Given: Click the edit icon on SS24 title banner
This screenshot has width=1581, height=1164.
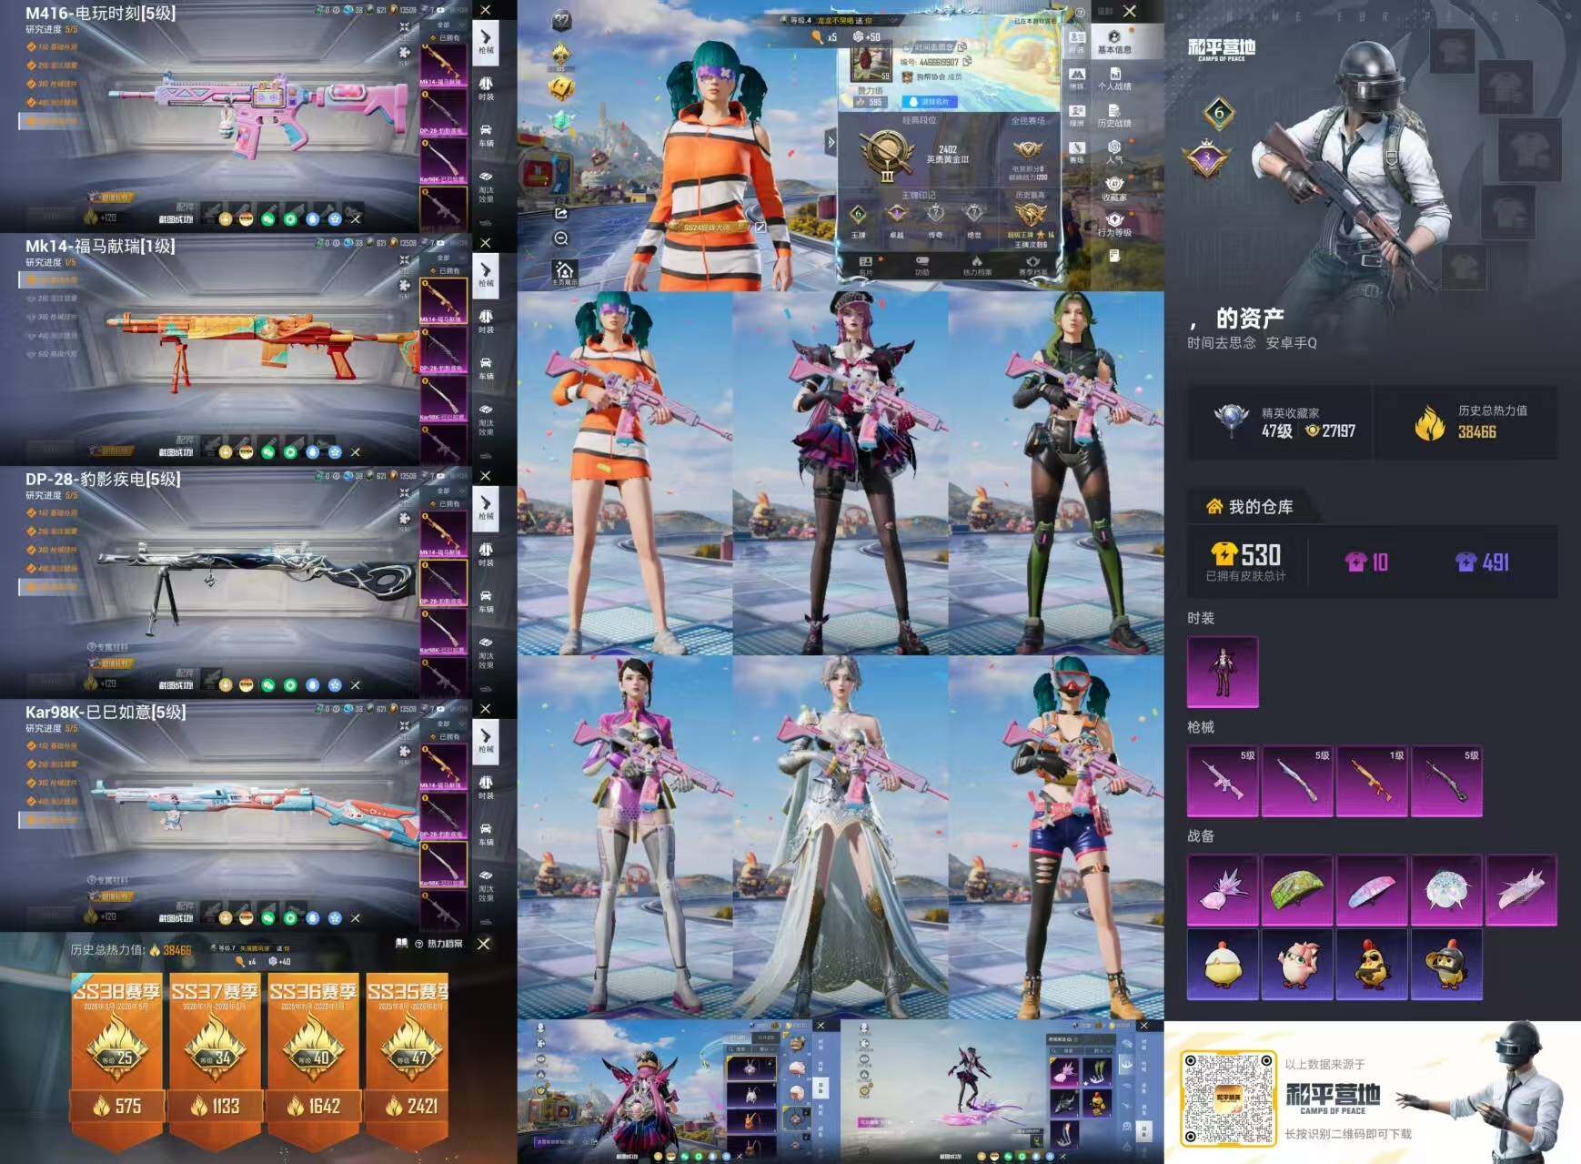Looking at the screenshot, I should 760,227.
